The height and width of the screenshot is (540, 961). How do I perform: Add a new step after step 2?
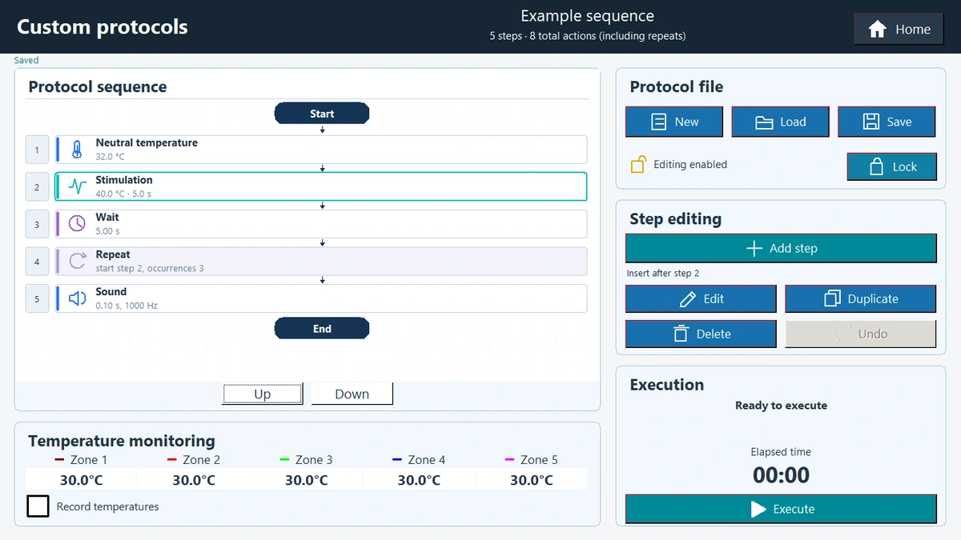coord(781,248)
